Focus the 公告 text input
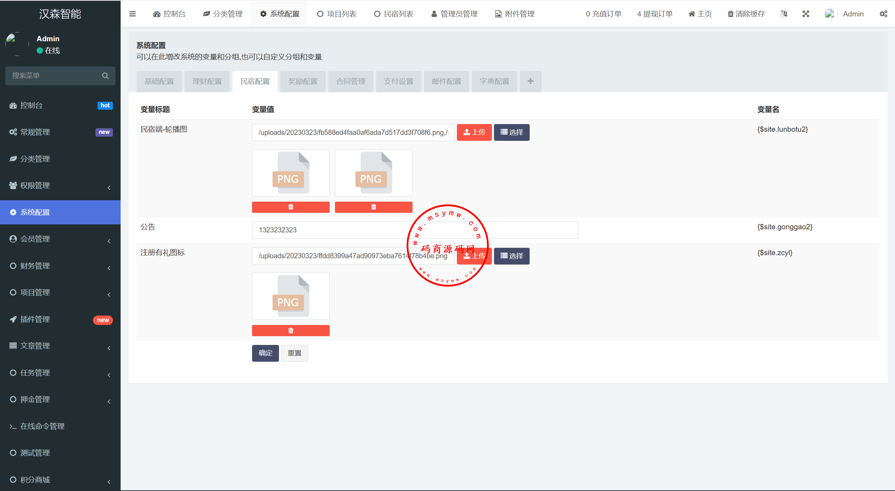The image size is (895, 491). point(415,230)
